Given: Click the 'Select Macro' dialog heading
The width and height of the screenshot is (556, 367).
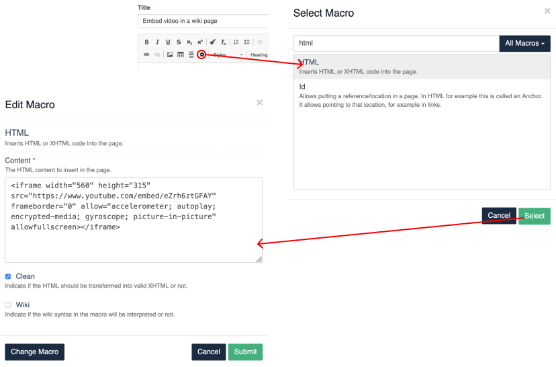Looking at the screenshot, I should tap(324, 13).
